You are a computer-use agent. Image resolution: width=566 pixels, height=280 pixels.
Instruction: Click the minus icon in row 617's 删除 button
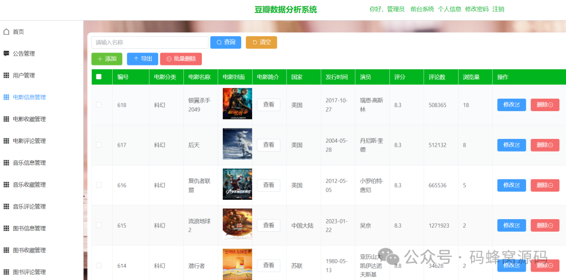(550, 145)
